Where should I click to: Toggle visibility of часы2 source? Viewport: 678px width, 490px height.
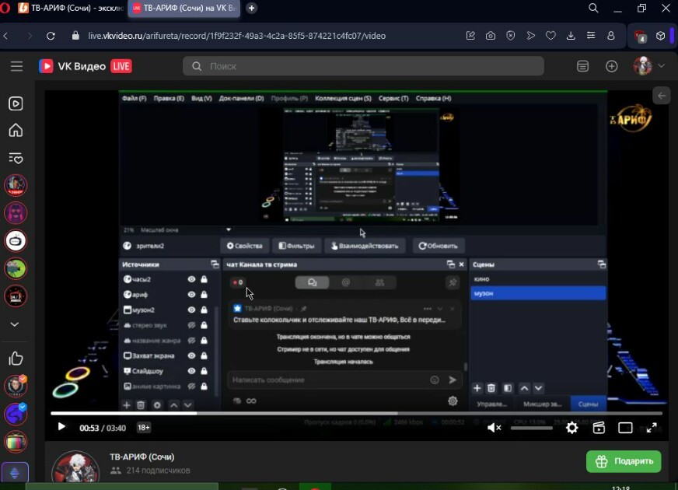(x=191, y=279)
